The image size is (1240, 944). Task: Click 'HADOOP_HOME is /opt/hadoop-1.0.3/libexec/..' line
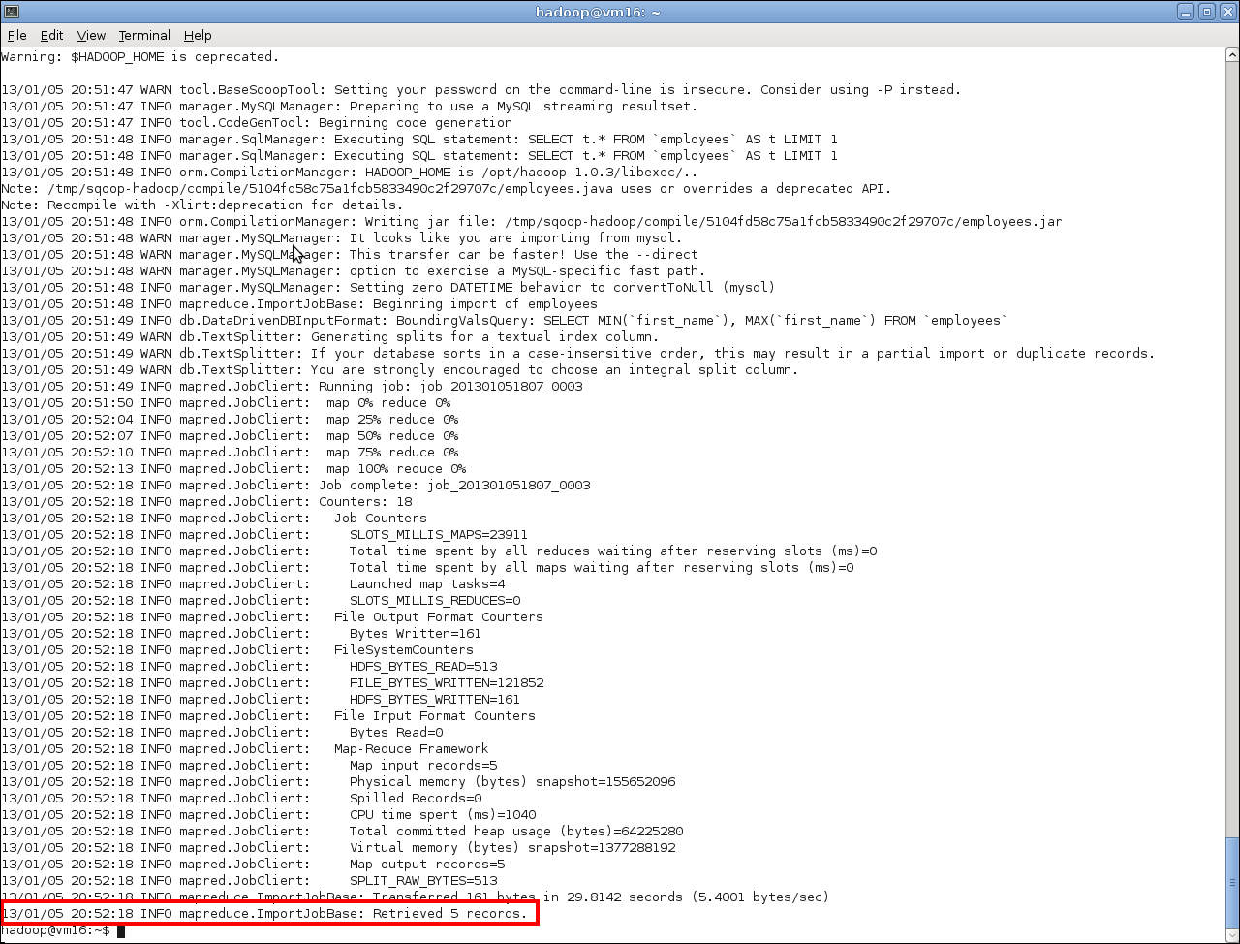[350, 173]
